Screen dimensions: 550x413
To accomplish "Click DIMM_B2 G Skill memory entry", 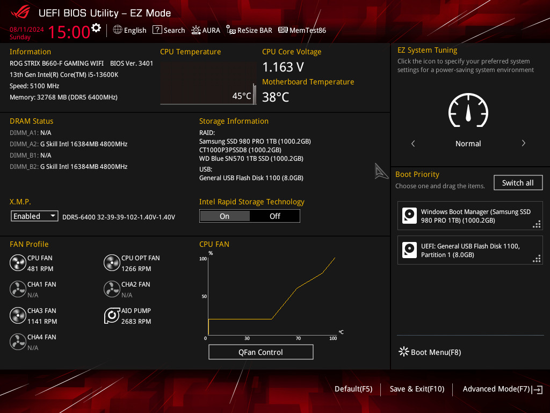I will (68, 167).
